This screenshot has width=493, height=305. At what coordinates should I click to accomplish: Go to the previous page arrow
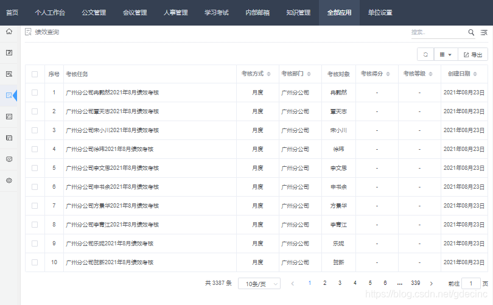tap(292, 284)
